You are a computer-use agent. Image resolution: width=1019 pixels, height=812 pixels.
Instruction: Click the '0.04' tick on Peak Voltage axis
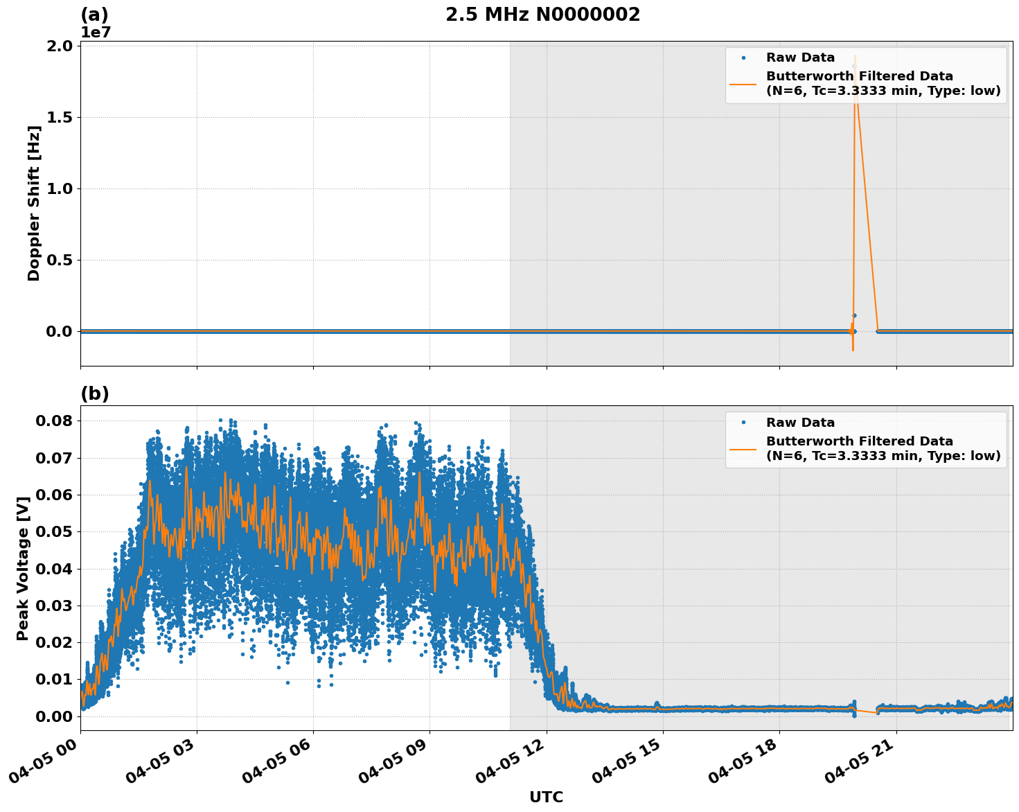pyautogui.click(x=53, y=569)
